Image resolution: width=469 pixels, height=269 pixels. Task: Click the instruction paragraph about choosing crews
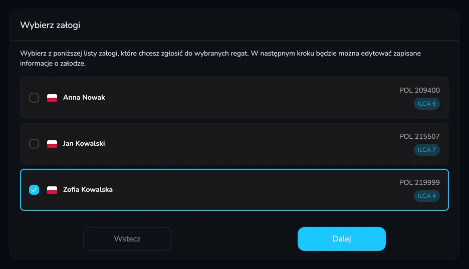(220, 58)
